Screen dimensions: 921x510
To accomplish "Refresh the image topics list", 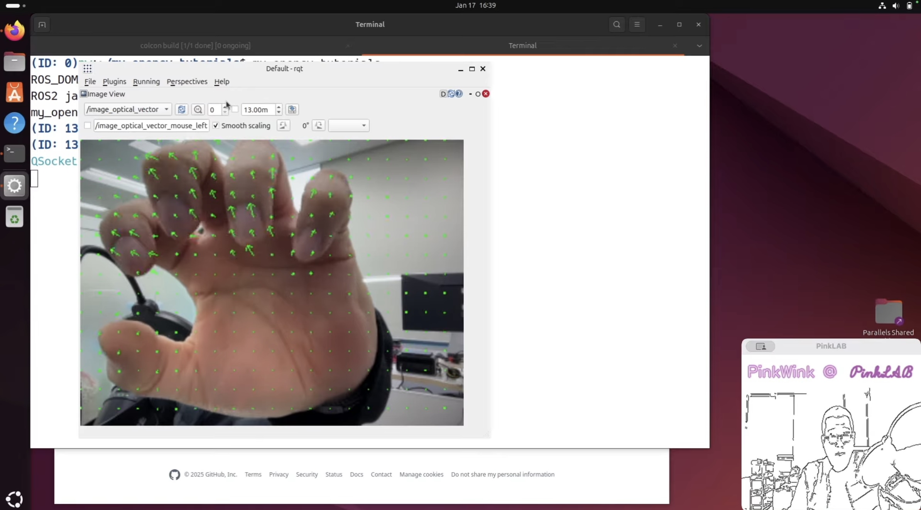I will (x=181, y=109).
